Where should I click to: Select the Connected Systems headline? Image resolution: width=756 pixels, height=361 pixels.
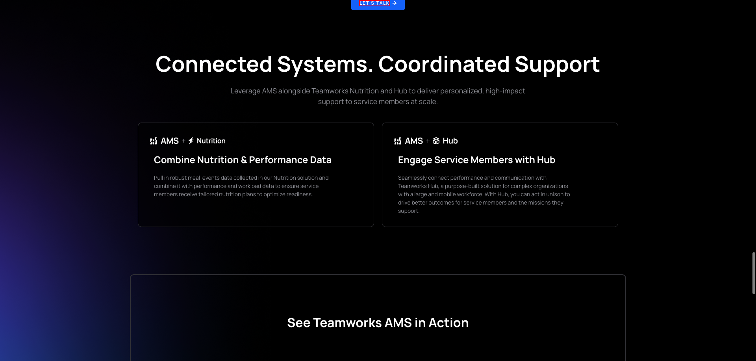coord(378,64)
